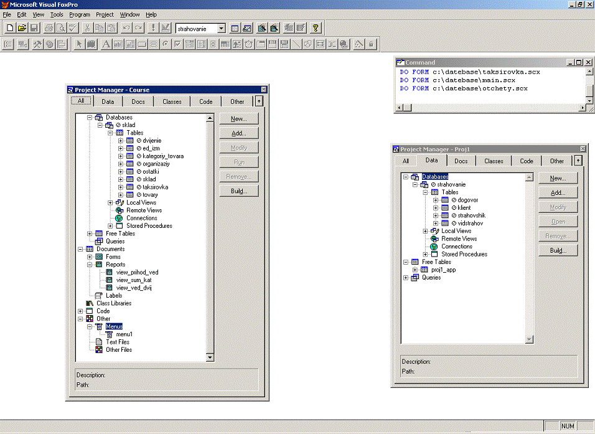Click Build button in Proj1 Project Manager
This screenshot has width=595, height=434.
tap(558, 250)
